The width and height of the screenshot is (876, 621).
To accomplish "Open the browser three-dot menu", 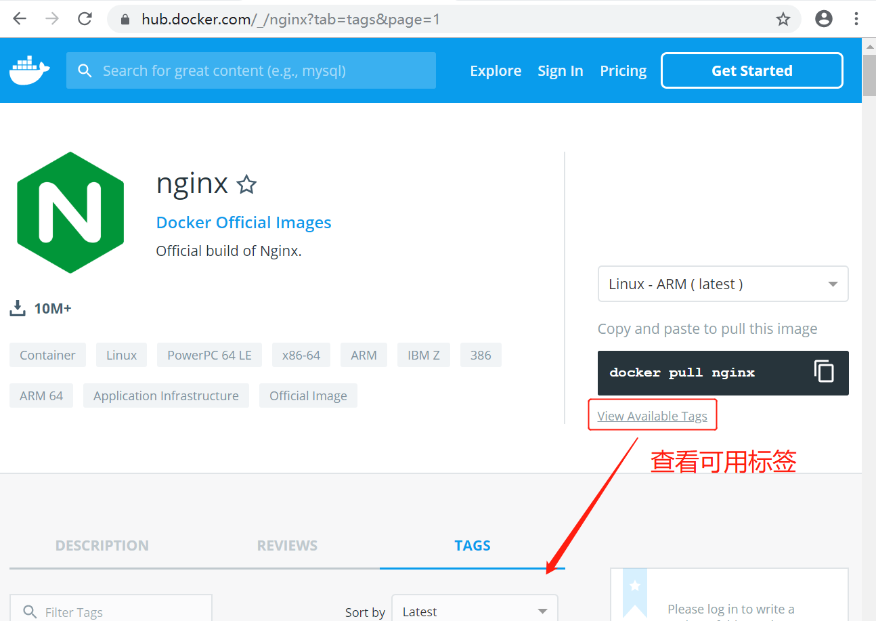I will tap(856, 19).
